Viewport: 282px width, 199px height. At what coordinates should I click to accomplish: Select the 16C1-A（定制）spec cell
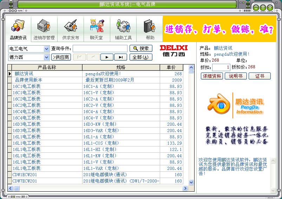(x=121, y=86)
